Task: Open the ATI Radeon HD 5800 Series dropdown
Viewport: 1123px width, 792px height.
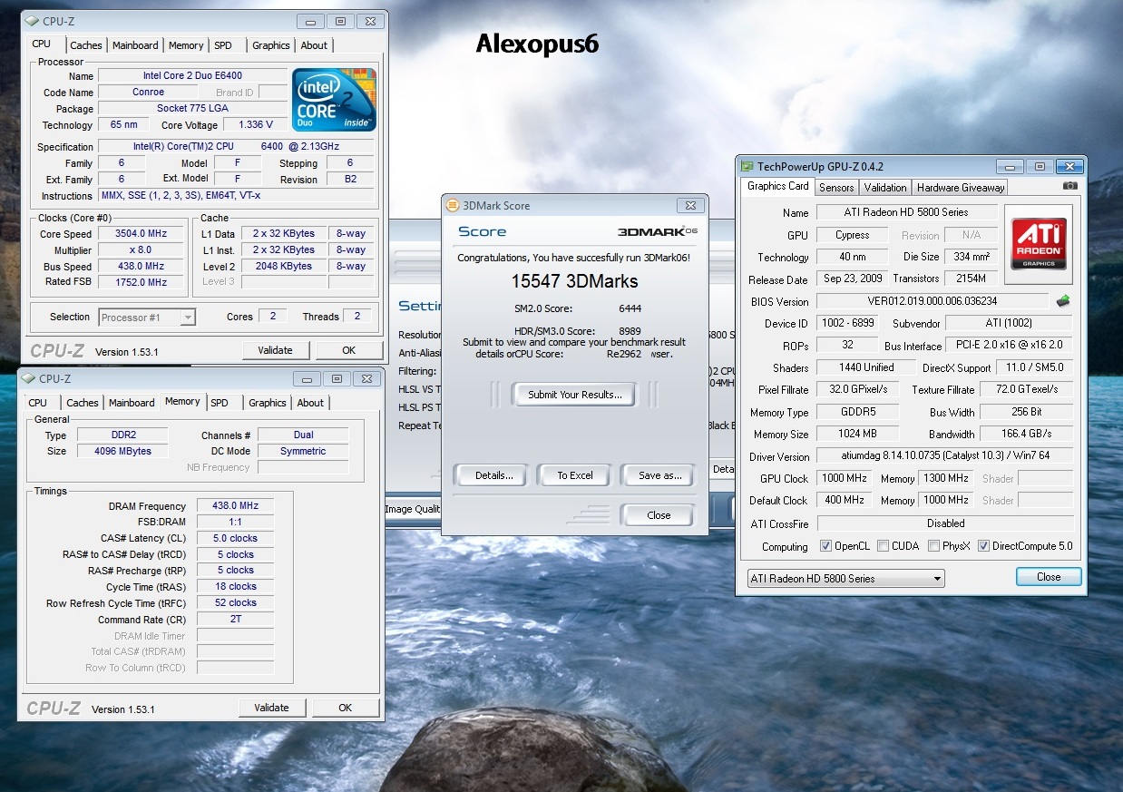Action: coord(845,579)
